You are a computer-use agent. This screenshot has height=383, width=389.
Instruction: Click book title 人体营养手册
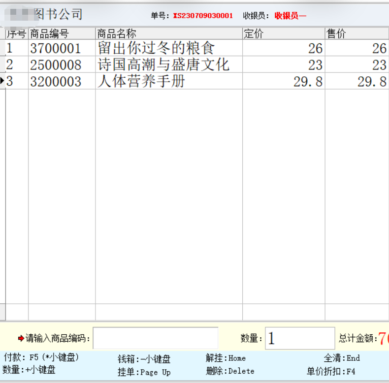point(141,81)
